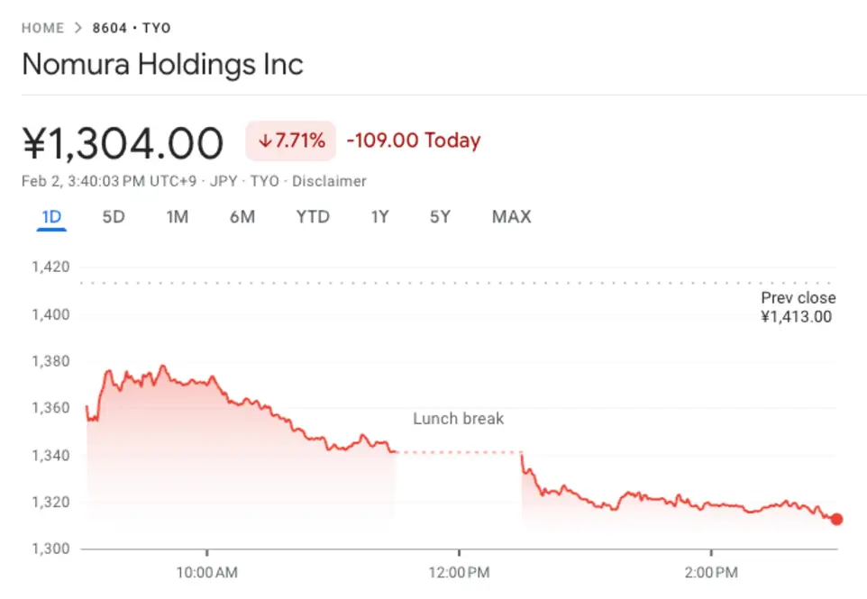The height and width of the screenshot is (599, 867).
Task: Click the -109.00 Today change text
Action: pos(414,141)
